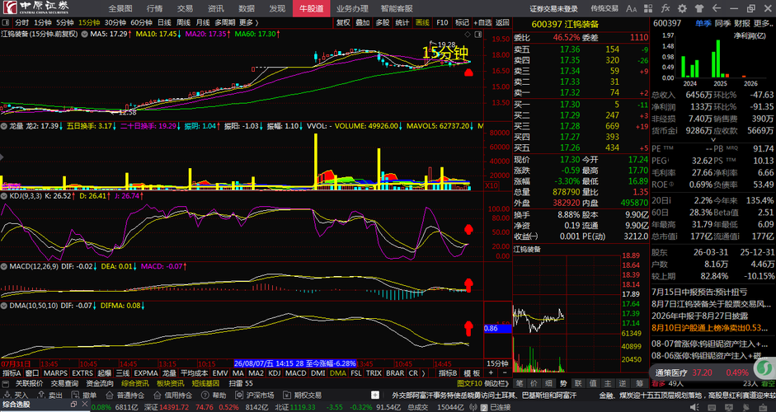Expand 更多 periods dropdown
Screen dimensions: 776x412
pyautogui.click(x=248, y=22)
